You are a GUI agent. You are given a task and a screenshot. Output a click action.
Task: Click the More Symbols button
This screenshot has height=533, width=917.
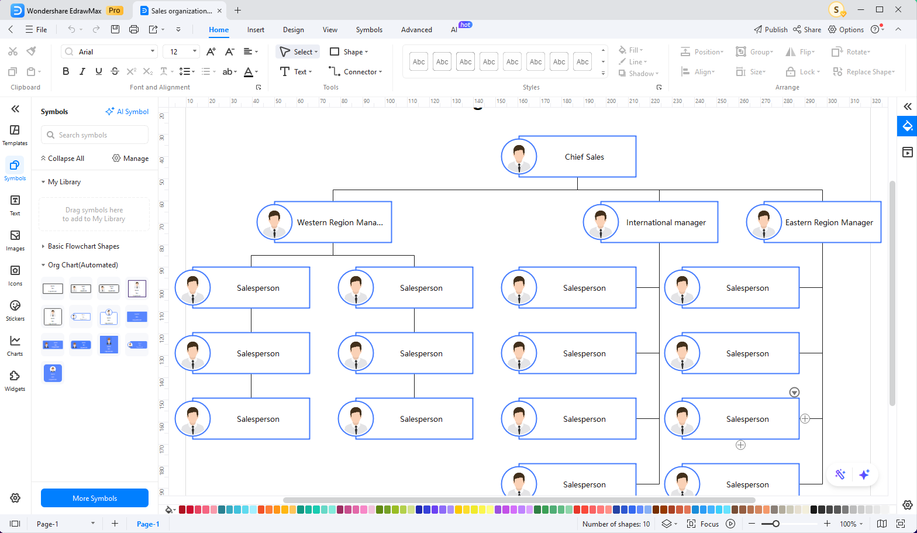click(95, 498)
